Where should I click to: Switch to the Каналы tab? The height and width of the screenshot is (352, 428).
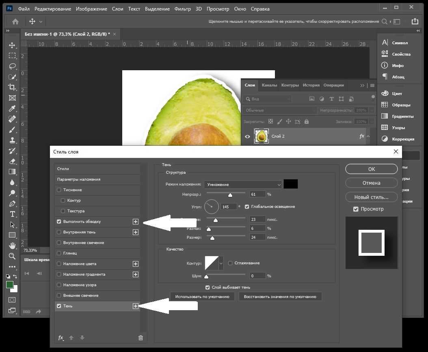point(269,85)
